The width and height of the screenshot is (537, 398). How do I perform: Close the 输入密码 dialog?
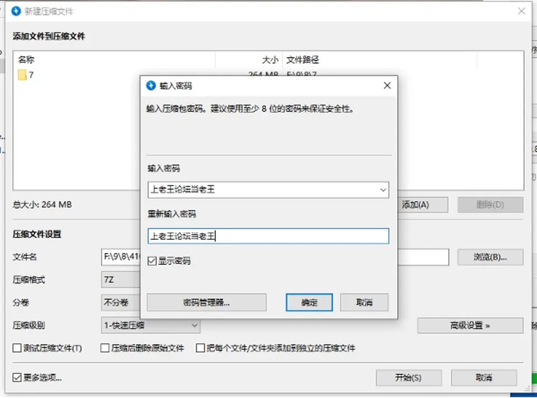coord(387,86)
